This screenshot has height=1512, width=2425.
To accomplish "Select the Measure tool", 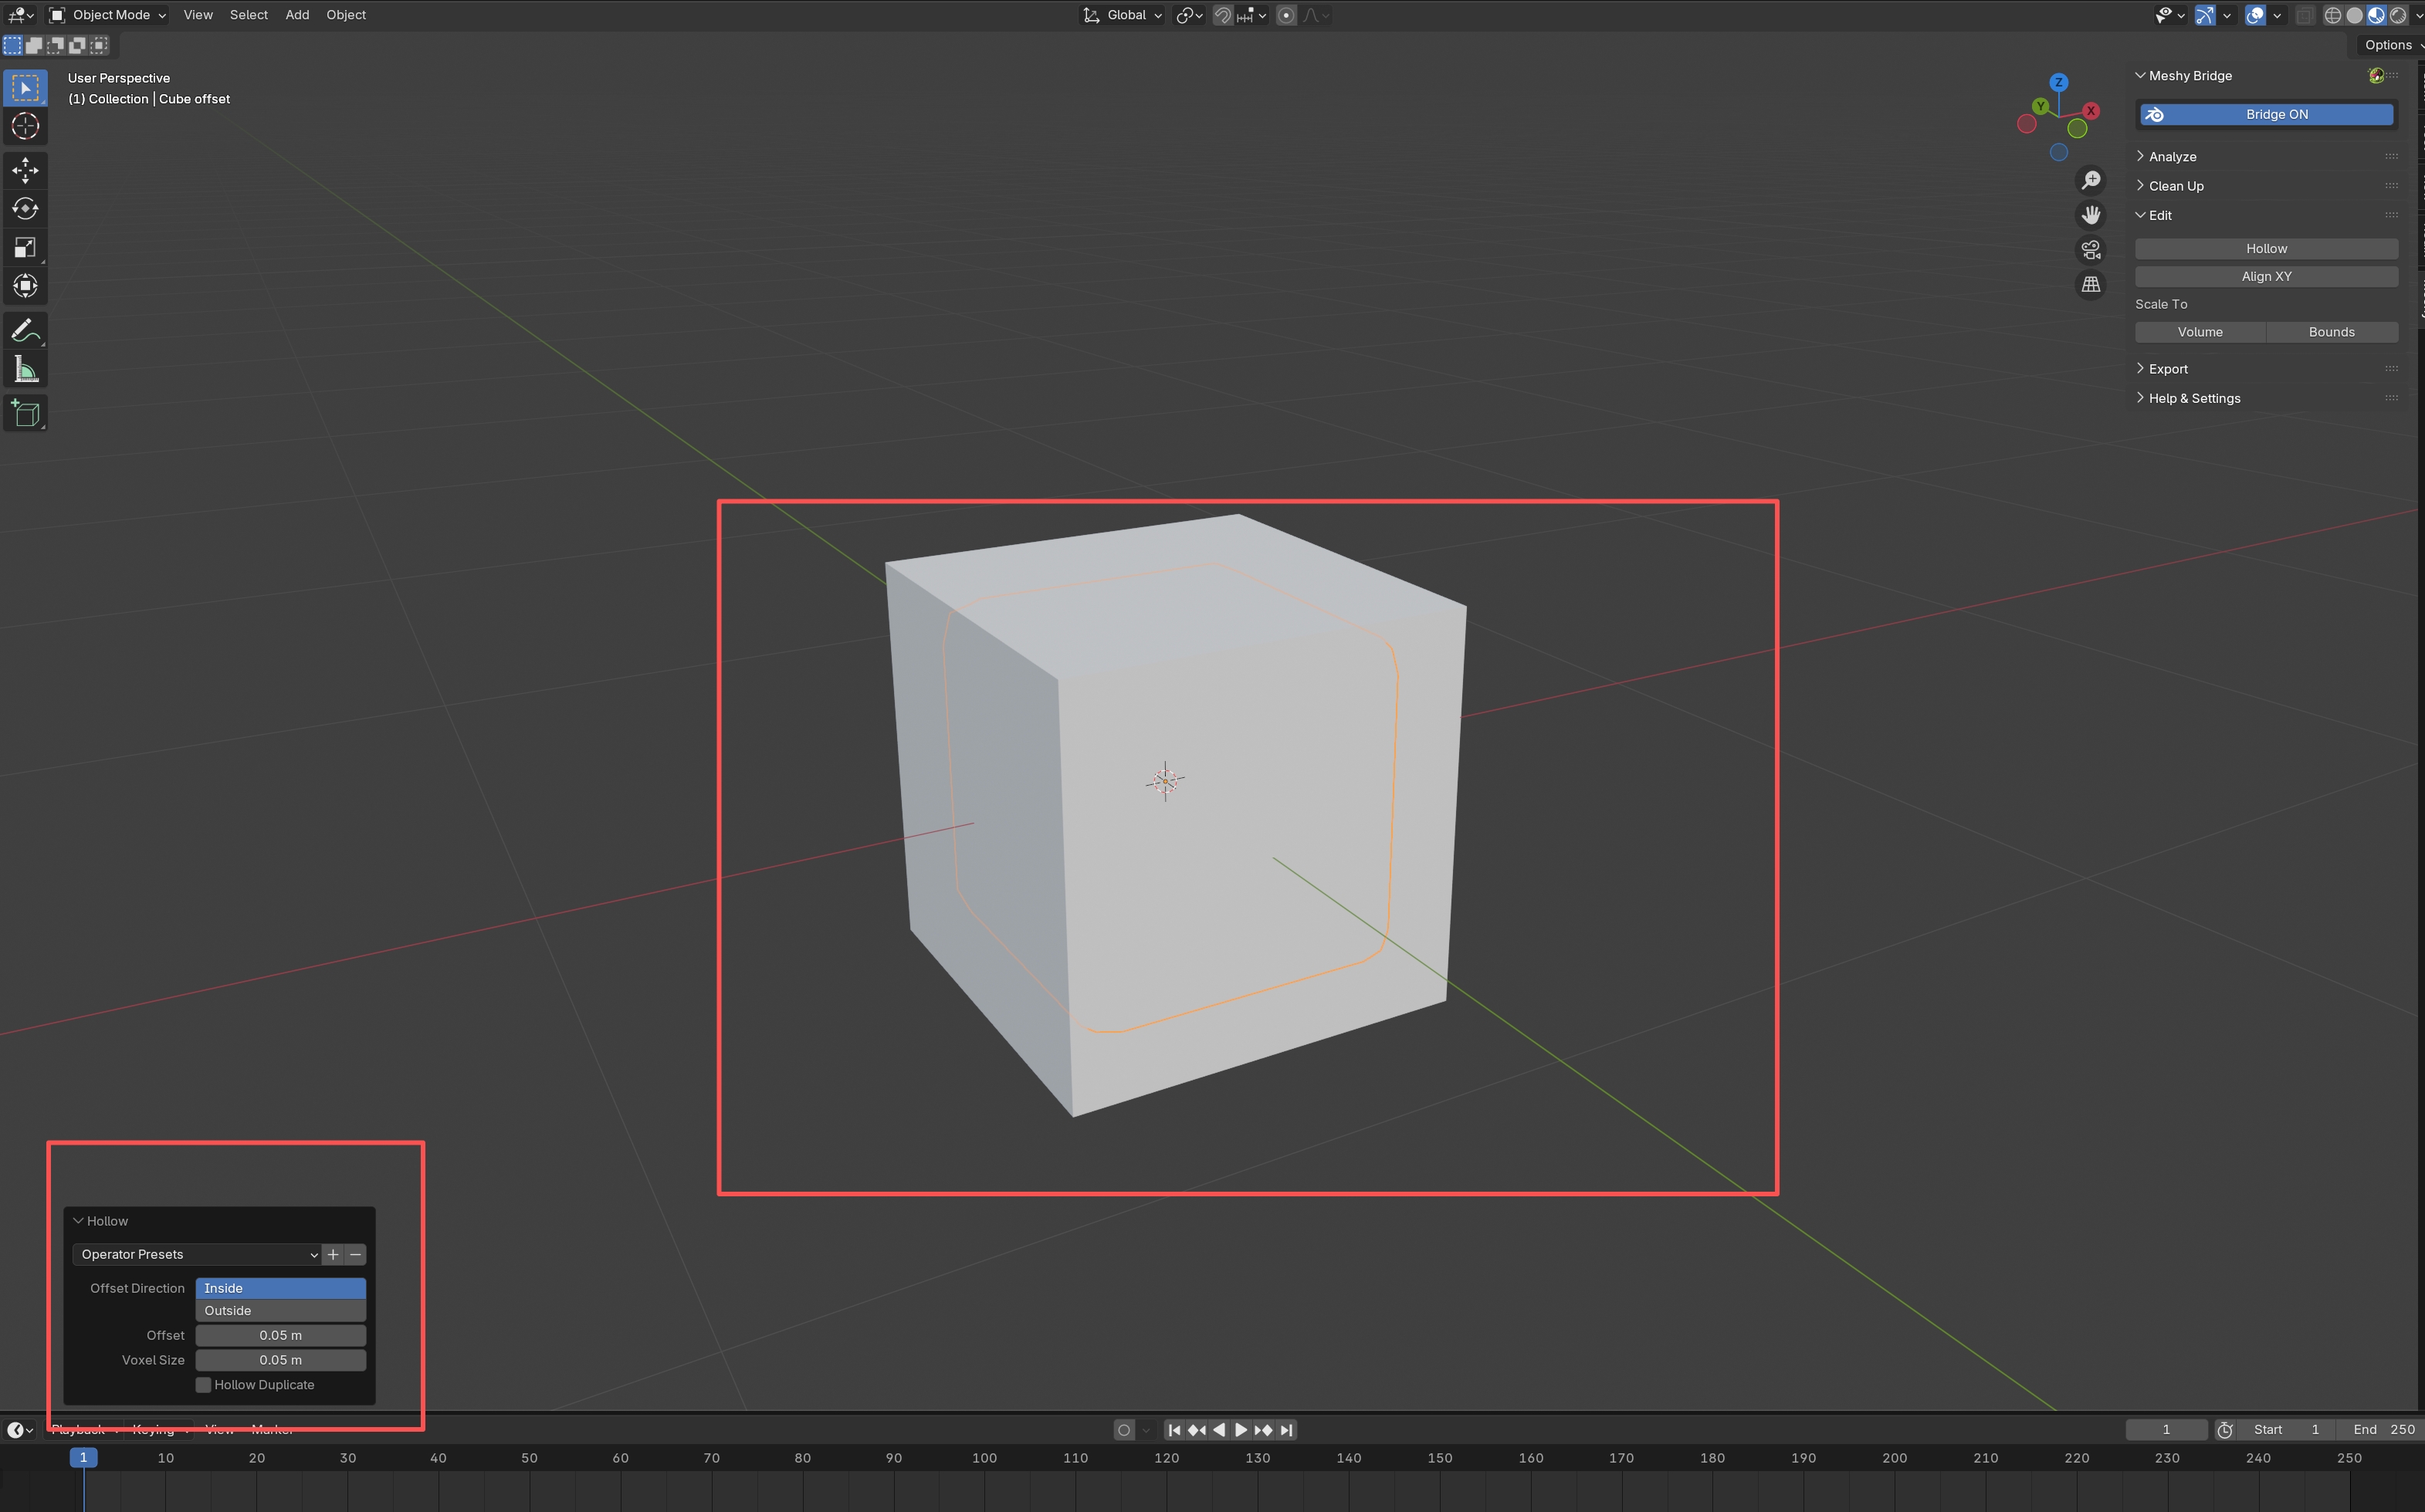I will coord(25,370).
